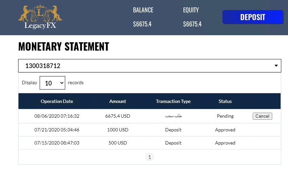The height and width of the screenshot is (170, 288).
Task: Click the Amount column header
Action: 118,101
